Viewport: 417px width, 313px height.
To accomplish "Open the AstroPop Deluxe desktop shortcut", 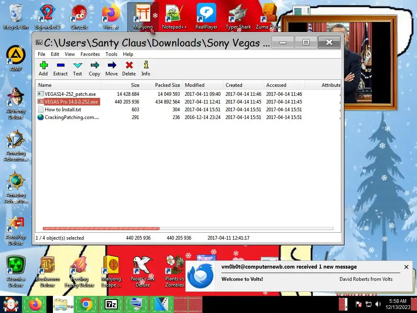I will [x=15, y=231].
